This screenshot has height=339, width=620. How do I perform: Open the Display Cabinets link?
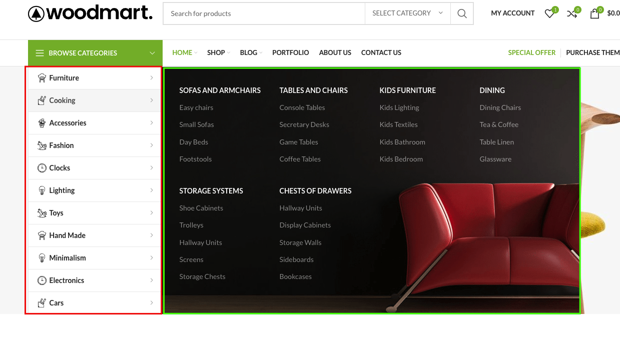tap(305, 225)
